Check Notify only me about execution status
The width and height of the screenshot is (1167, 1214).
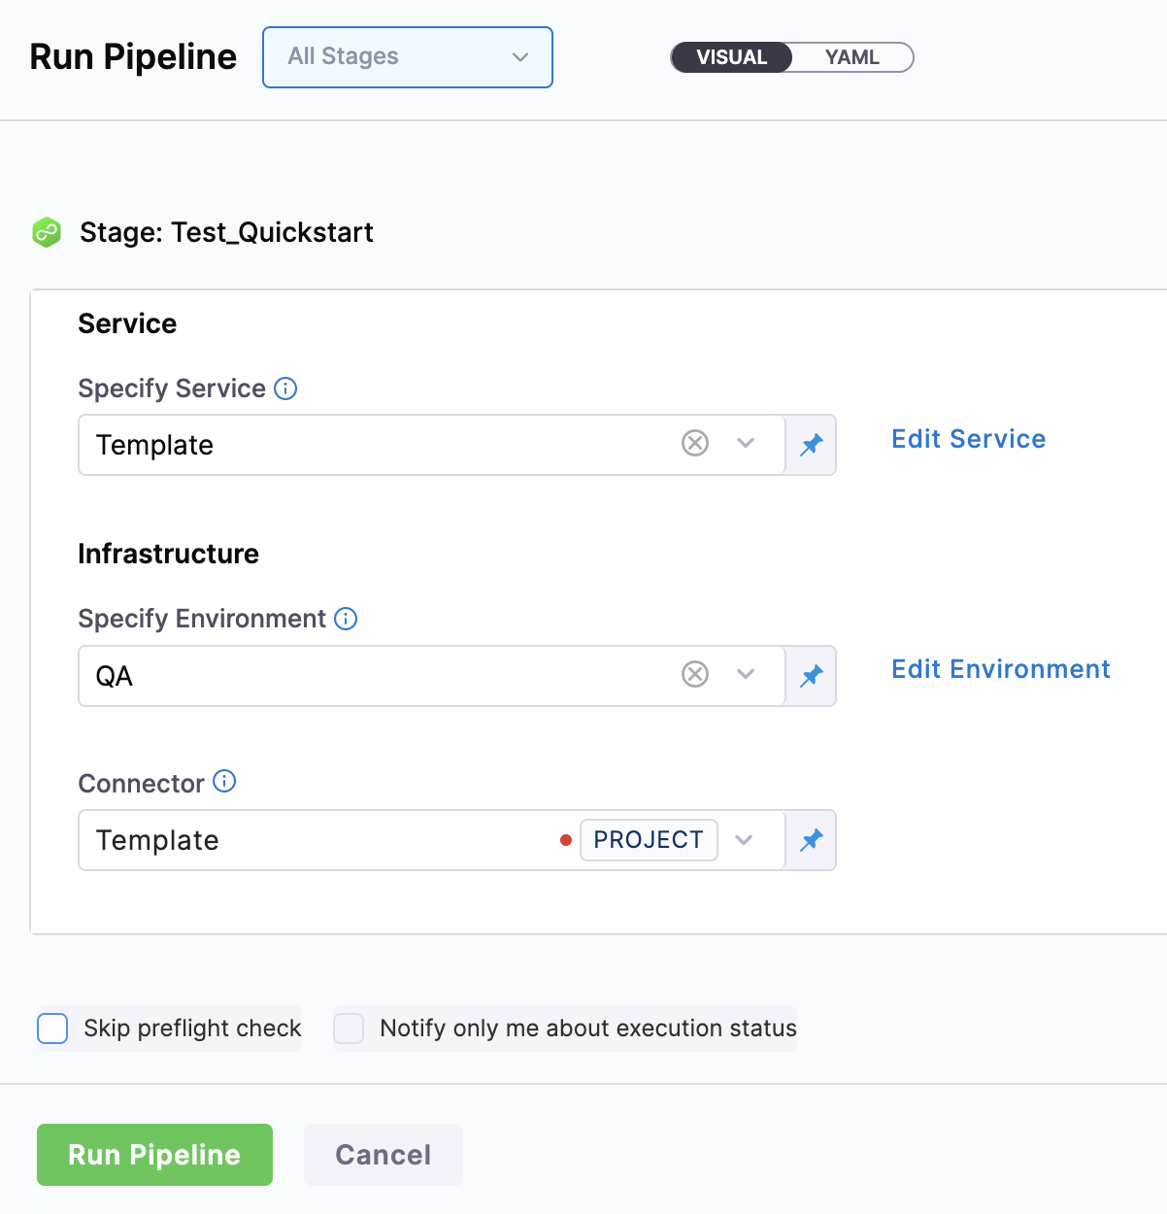point(349,1029)
